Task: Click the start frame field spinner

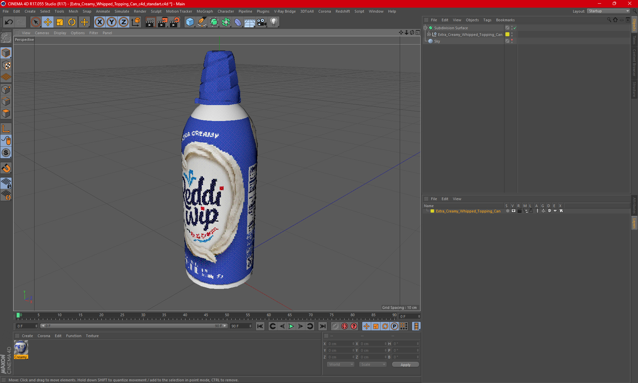Action: tap(36, 326)
